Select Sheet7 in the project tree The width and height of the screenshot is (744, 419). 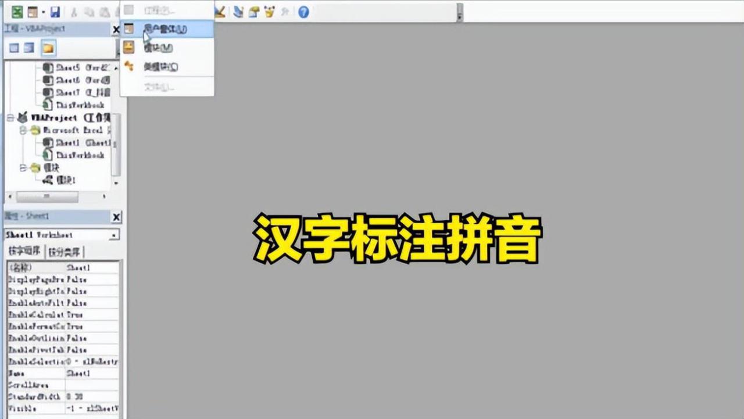pos(77,92)
